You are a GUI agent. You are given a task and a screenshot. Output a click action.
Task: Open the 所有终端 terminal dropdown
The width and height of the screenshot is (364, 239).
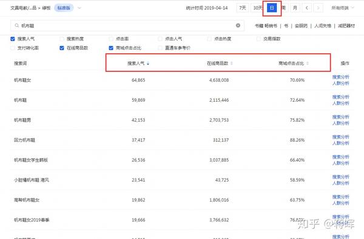click(x=343, y=8)
